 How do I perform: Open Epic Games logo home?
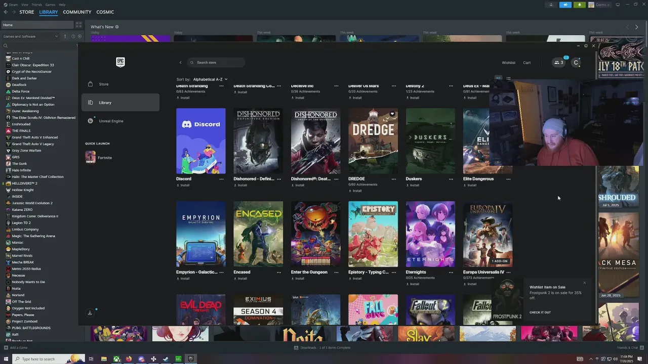tap(120, 62)
